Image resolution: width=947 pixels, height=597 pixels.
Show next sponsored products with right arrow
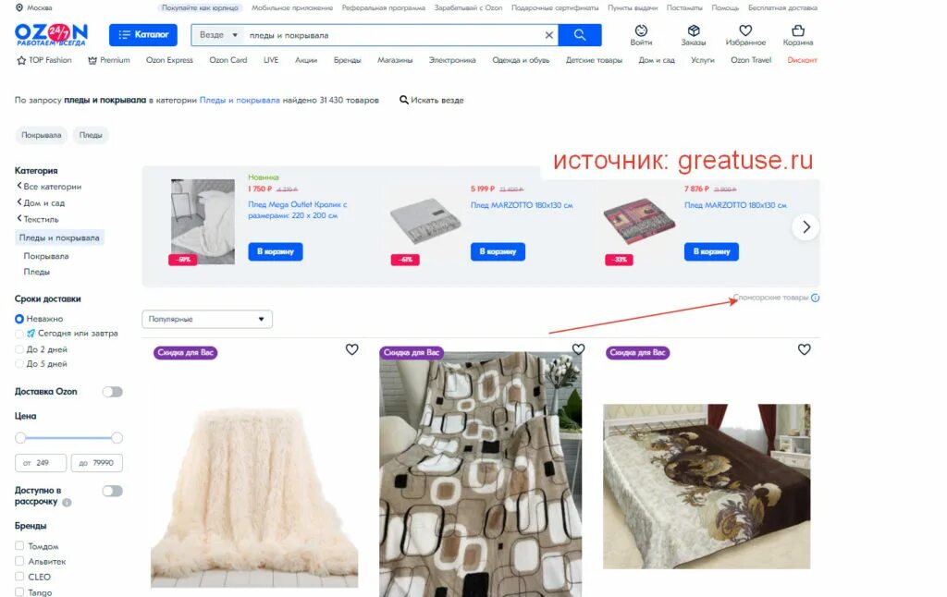coord(806,227)
